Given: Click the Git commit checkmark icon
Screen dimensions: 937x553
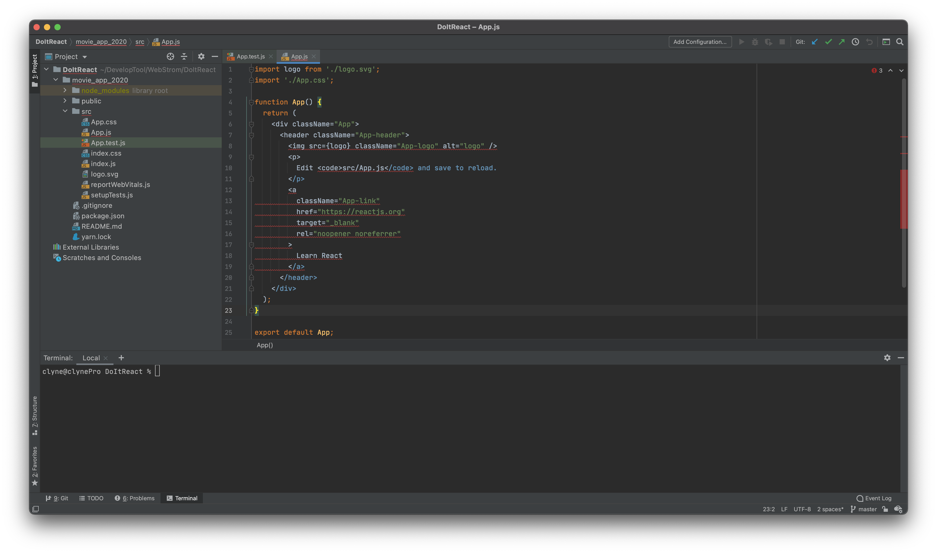Looking at the screenshot, I should 829,42.
